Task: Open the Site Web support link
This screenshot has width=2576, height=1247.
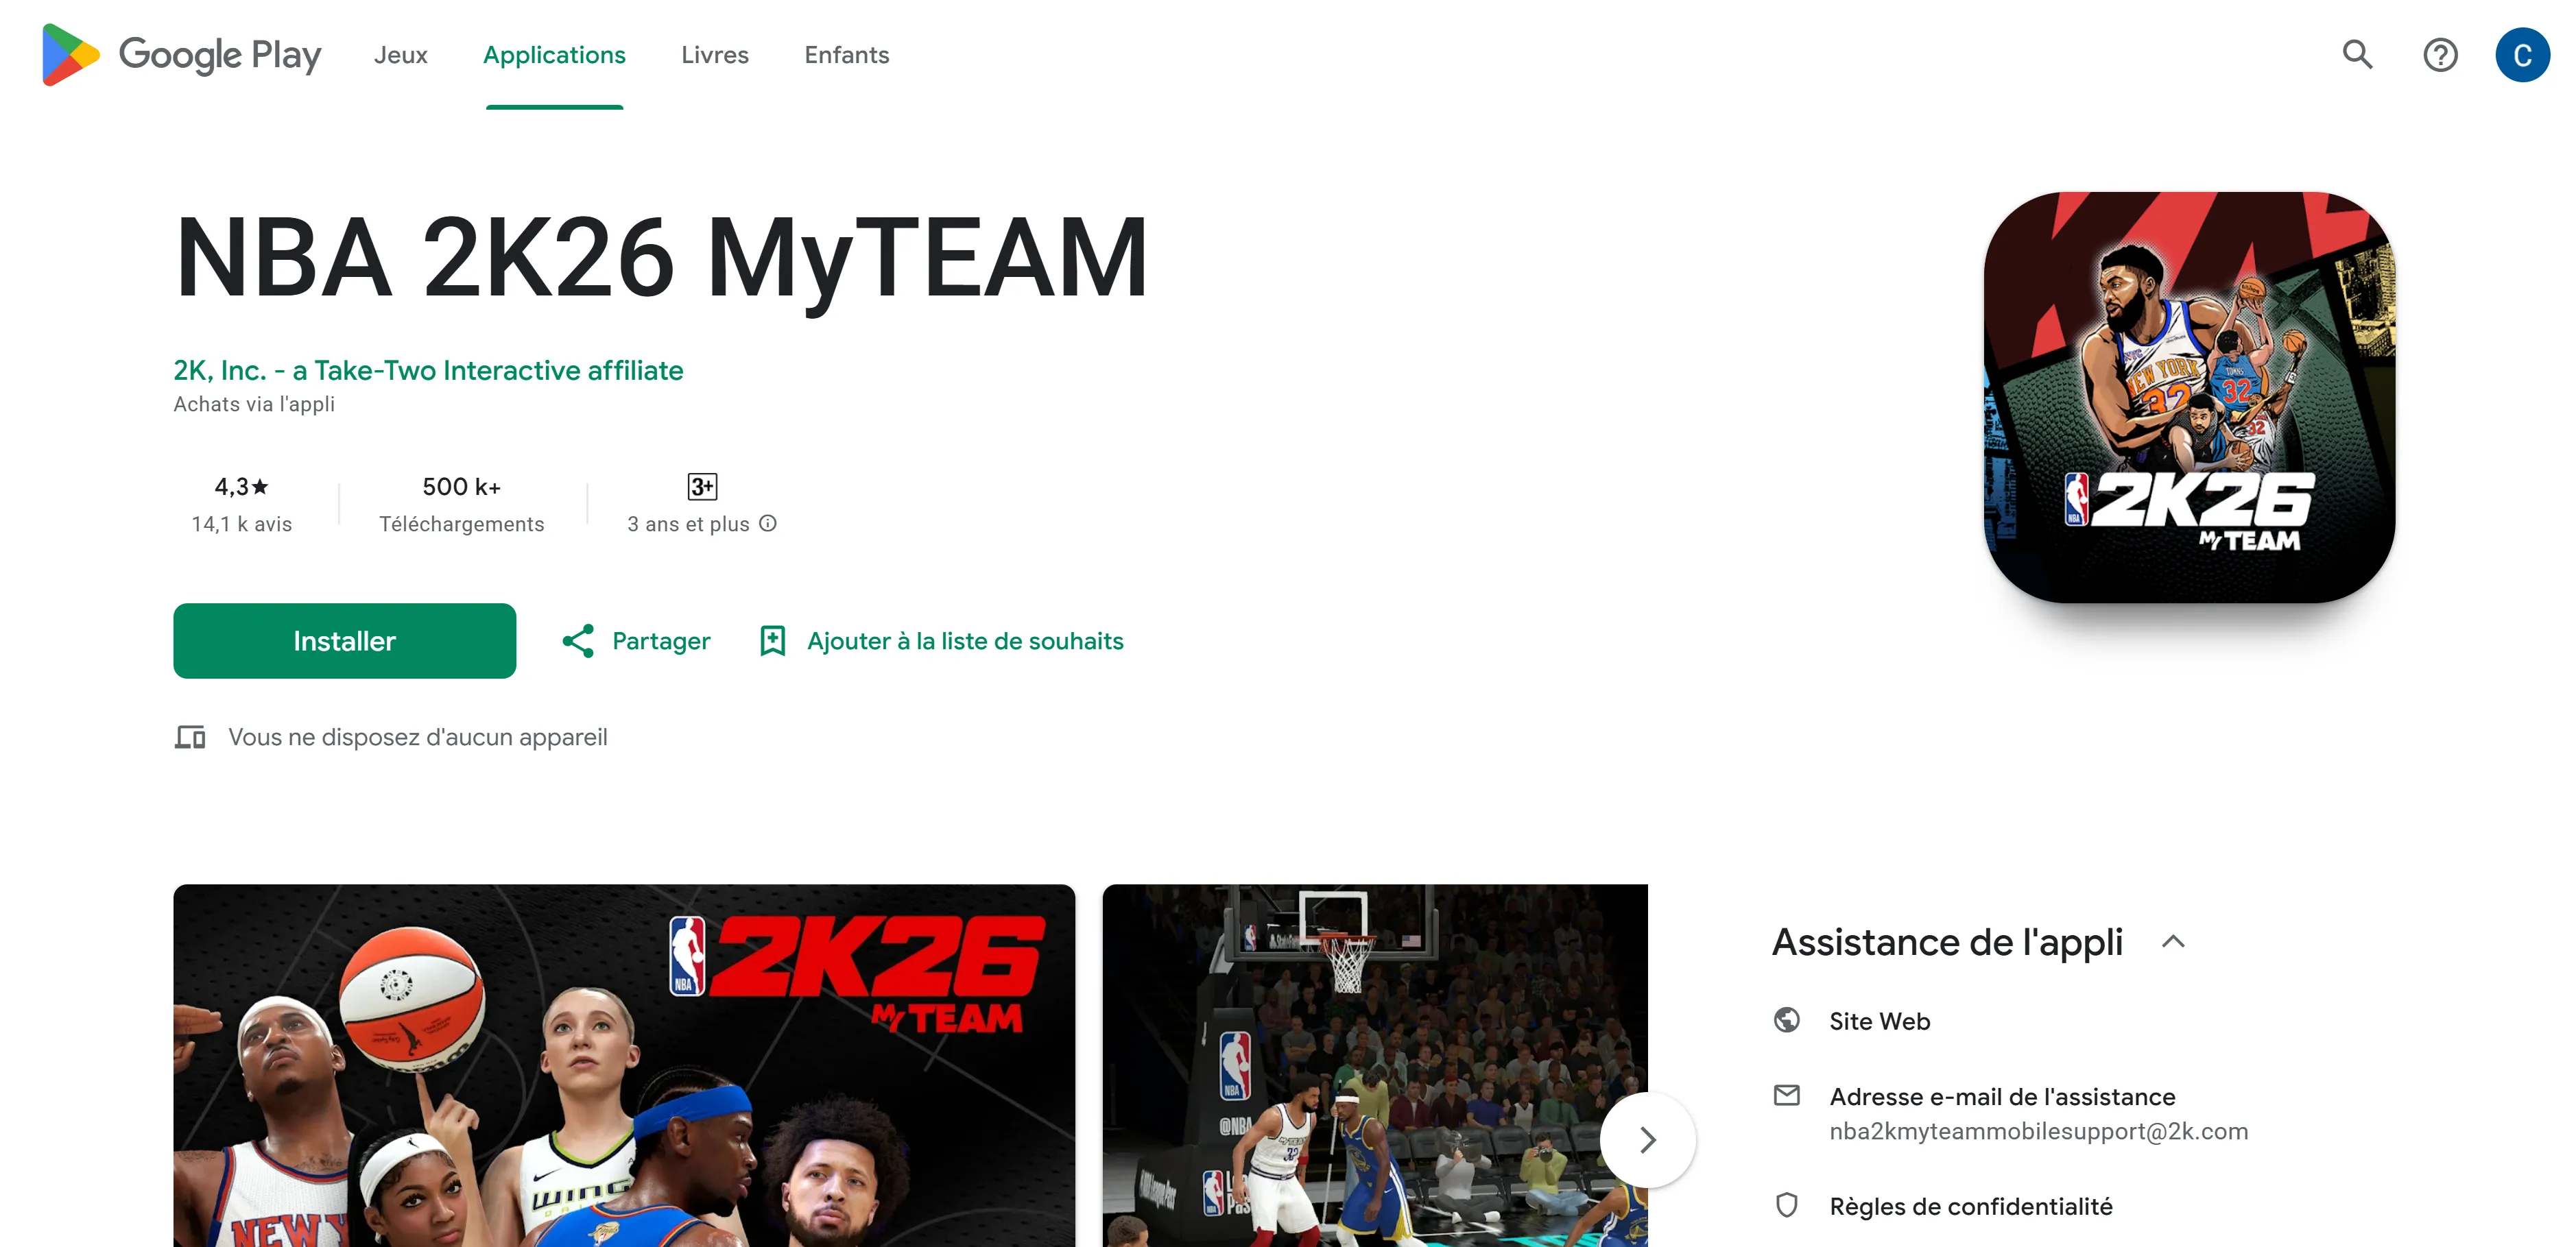Action: point(1879,1021)
